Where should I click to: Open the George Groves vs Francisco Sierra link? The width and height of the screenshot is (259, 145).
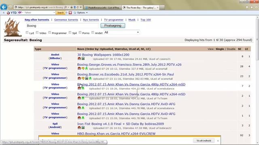[129, 64]
